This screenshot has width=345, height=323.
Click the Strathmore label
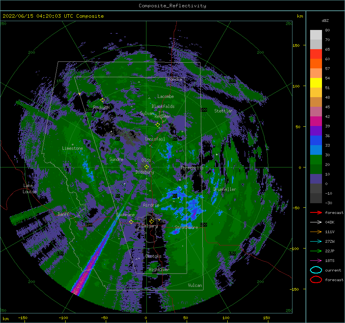[186, 227]
